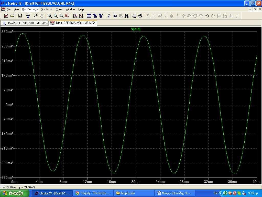The image size is (262, 197).
Task: Click the Redo icon
Action: (213, 16)
